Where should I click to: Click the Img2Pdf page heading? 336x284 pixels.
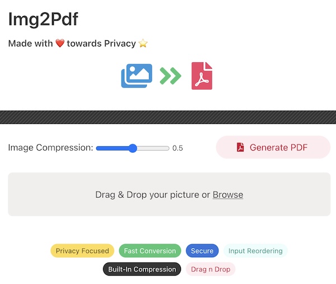[43, 19]
